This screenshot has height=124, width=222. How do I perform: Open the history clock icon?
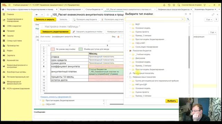169,5
